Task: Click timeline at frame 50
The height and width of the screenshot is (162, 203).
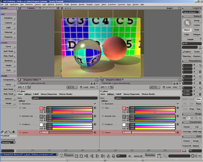Action: click(x=99, y=151)
